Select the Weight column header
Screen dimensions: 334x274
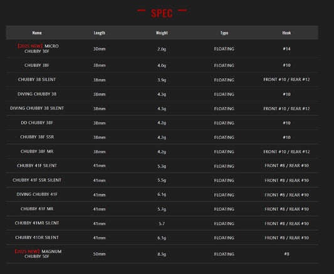click(x=162, y=33)
